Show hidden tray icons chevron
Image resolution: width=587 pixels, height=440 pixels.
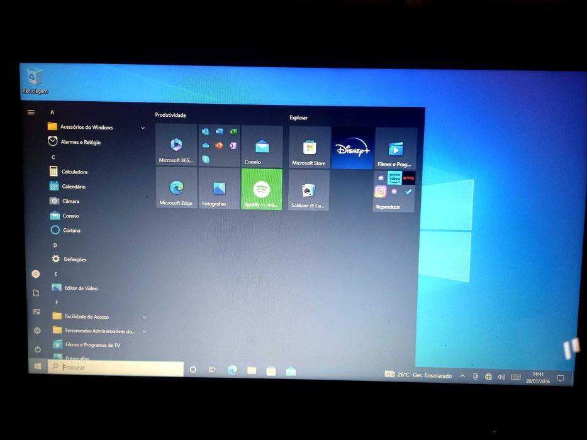[462, 376]
